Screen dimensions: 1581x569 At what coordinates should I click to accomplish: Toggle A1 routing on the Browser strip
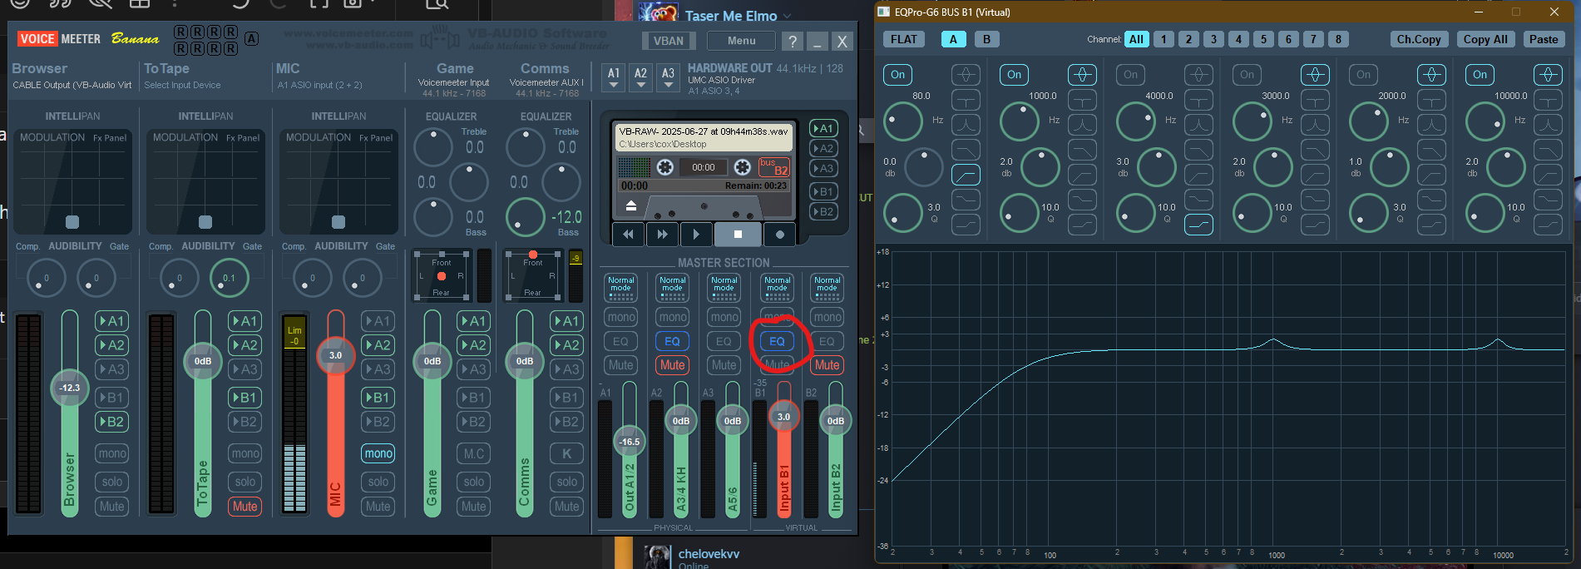tap(112, 321)
